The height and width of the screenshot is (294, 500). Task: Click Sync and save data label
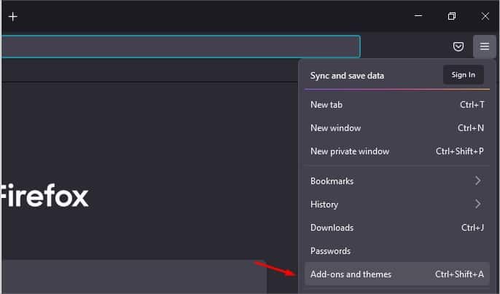pyautogui.click(x=347, y=76)
